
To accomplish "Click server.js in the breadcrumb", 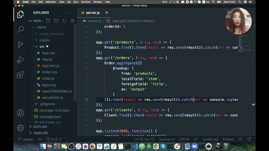I will point(95,21).
